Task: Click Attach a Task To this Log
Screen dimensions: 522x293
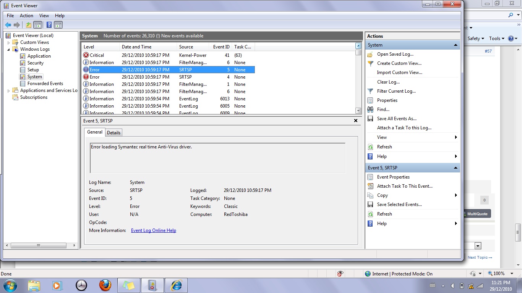Action: [x=404, y=128]
